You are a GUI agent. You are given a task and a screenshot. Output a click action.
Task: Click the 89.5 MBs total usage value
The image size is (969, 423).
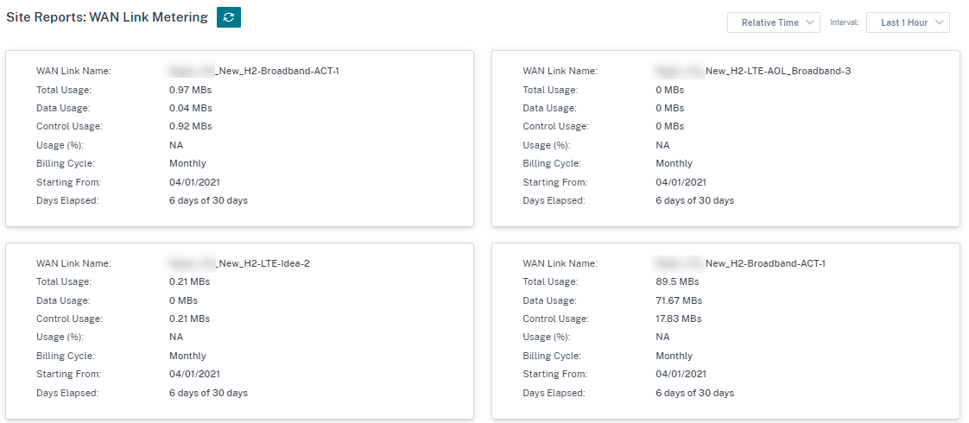(677, 281)
